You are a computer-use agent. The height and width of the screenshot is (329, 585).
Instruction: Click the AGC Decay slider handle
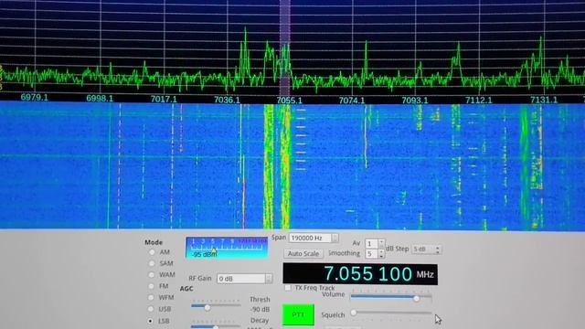point(216,327)
